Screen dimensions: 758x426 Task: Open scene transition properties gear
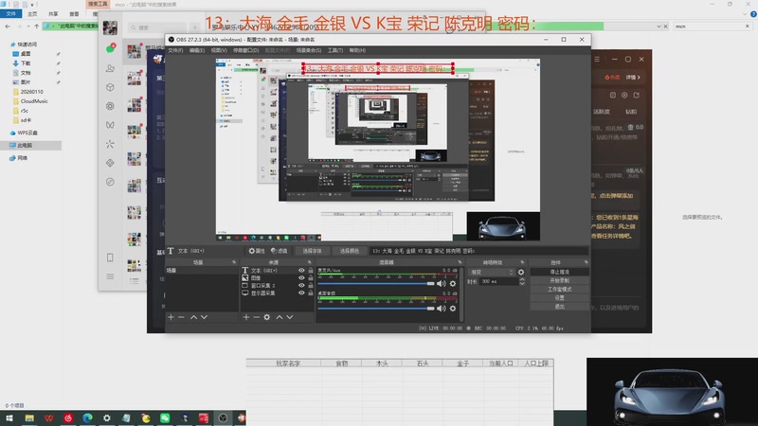[x=521, y=272]
